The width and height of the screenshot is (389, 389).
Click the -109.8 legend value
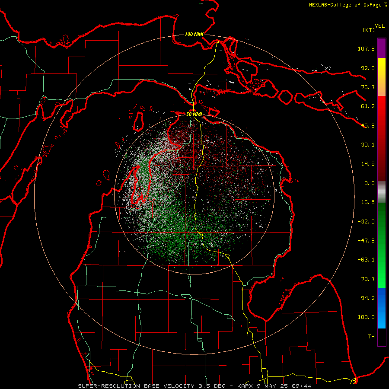[364, 317]
